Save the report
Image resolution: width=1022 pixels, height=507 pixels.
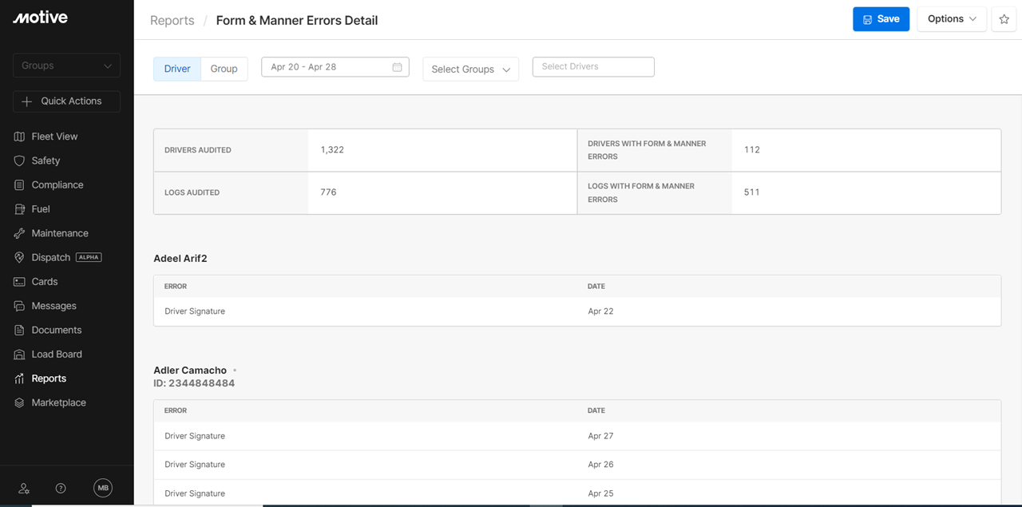pyautogui.click(x=881, y=19)
